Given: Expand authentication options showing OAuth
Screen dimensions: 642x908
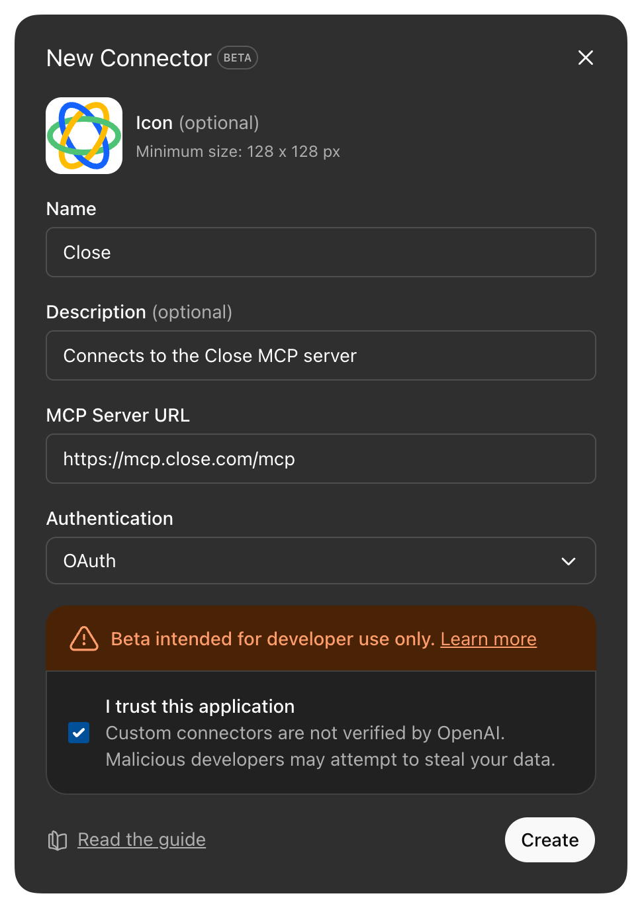Looking at the screenshot, I should pos(320,561).
